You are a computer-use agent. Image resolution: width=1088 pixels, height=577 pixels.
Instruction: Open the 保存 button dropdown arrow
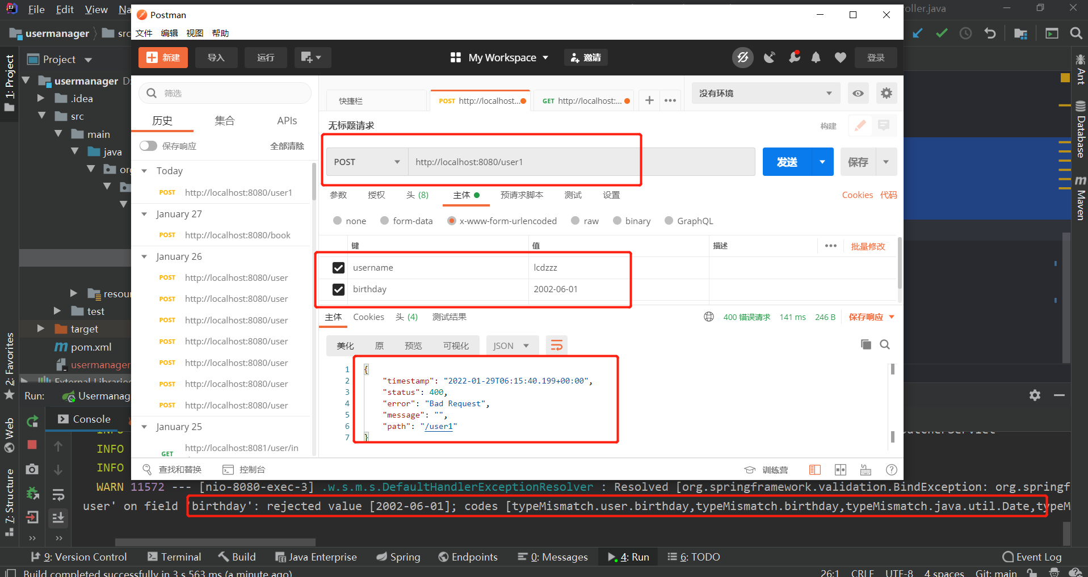click(x=886, y=162)
